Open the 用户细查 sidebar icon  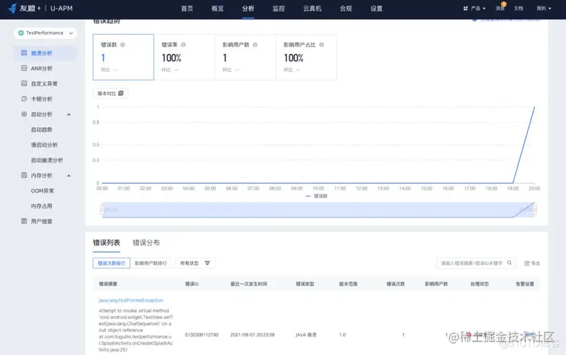24,221
